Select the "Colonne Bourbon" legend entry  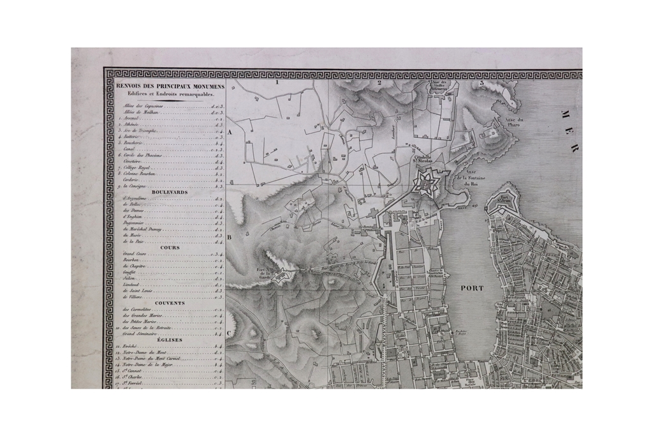(170, 174)
